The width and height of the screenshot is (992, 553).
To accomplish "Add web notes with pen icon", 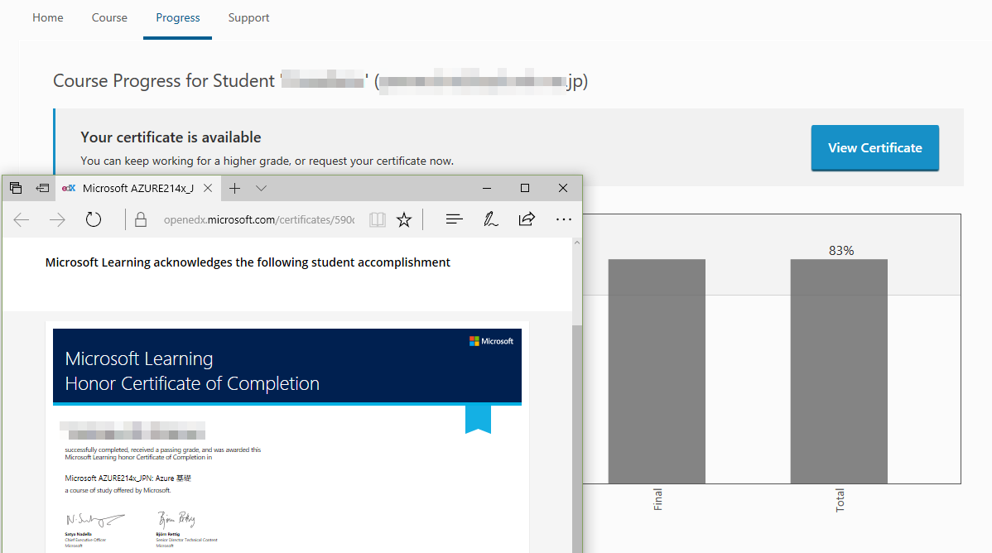I will point(490,219).
